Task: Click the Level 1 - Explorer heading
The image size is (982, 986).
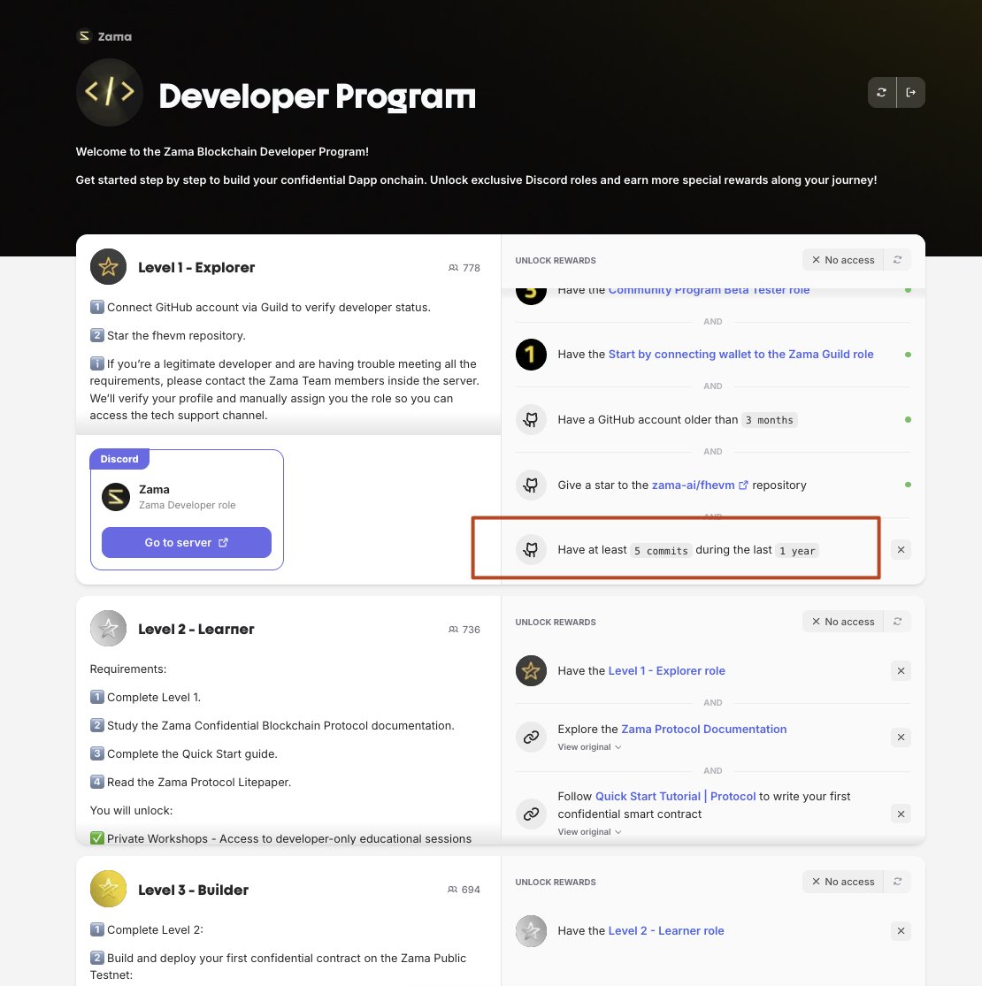Action: coord(196,267)
